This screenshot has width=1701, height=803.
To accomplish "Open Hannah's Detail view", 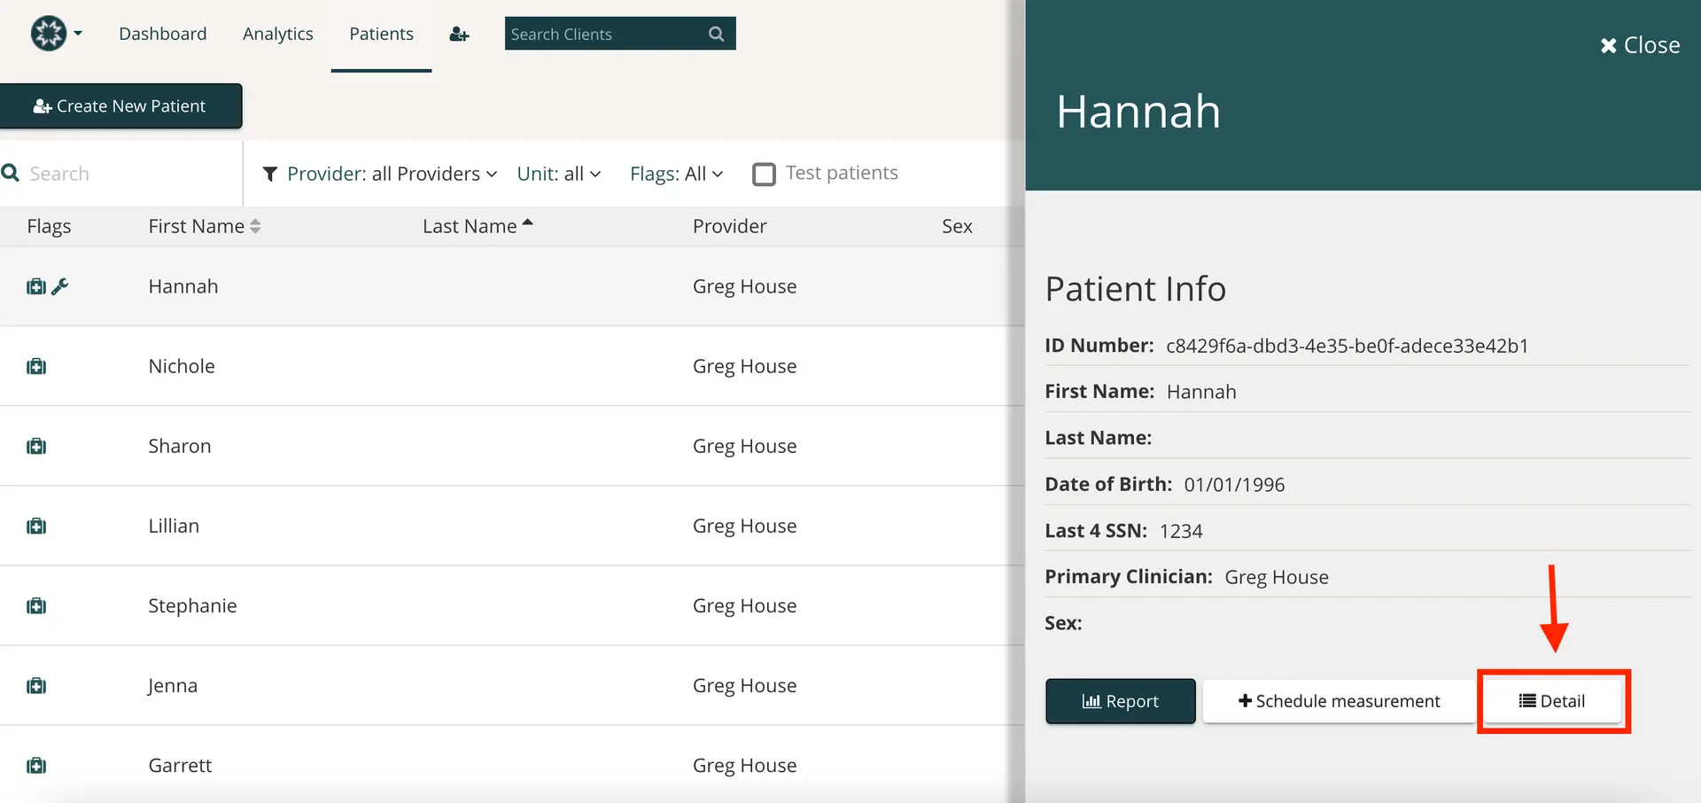I will 1552,700.
